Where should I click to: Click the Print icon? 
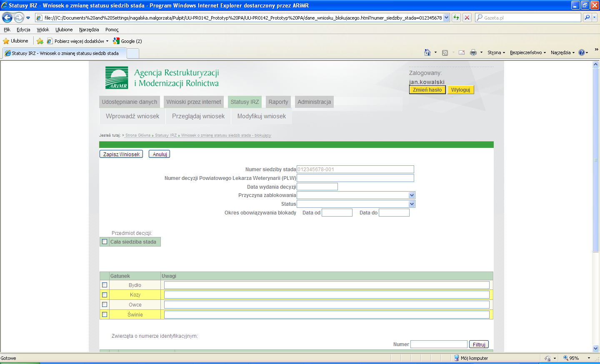(473, 52)
